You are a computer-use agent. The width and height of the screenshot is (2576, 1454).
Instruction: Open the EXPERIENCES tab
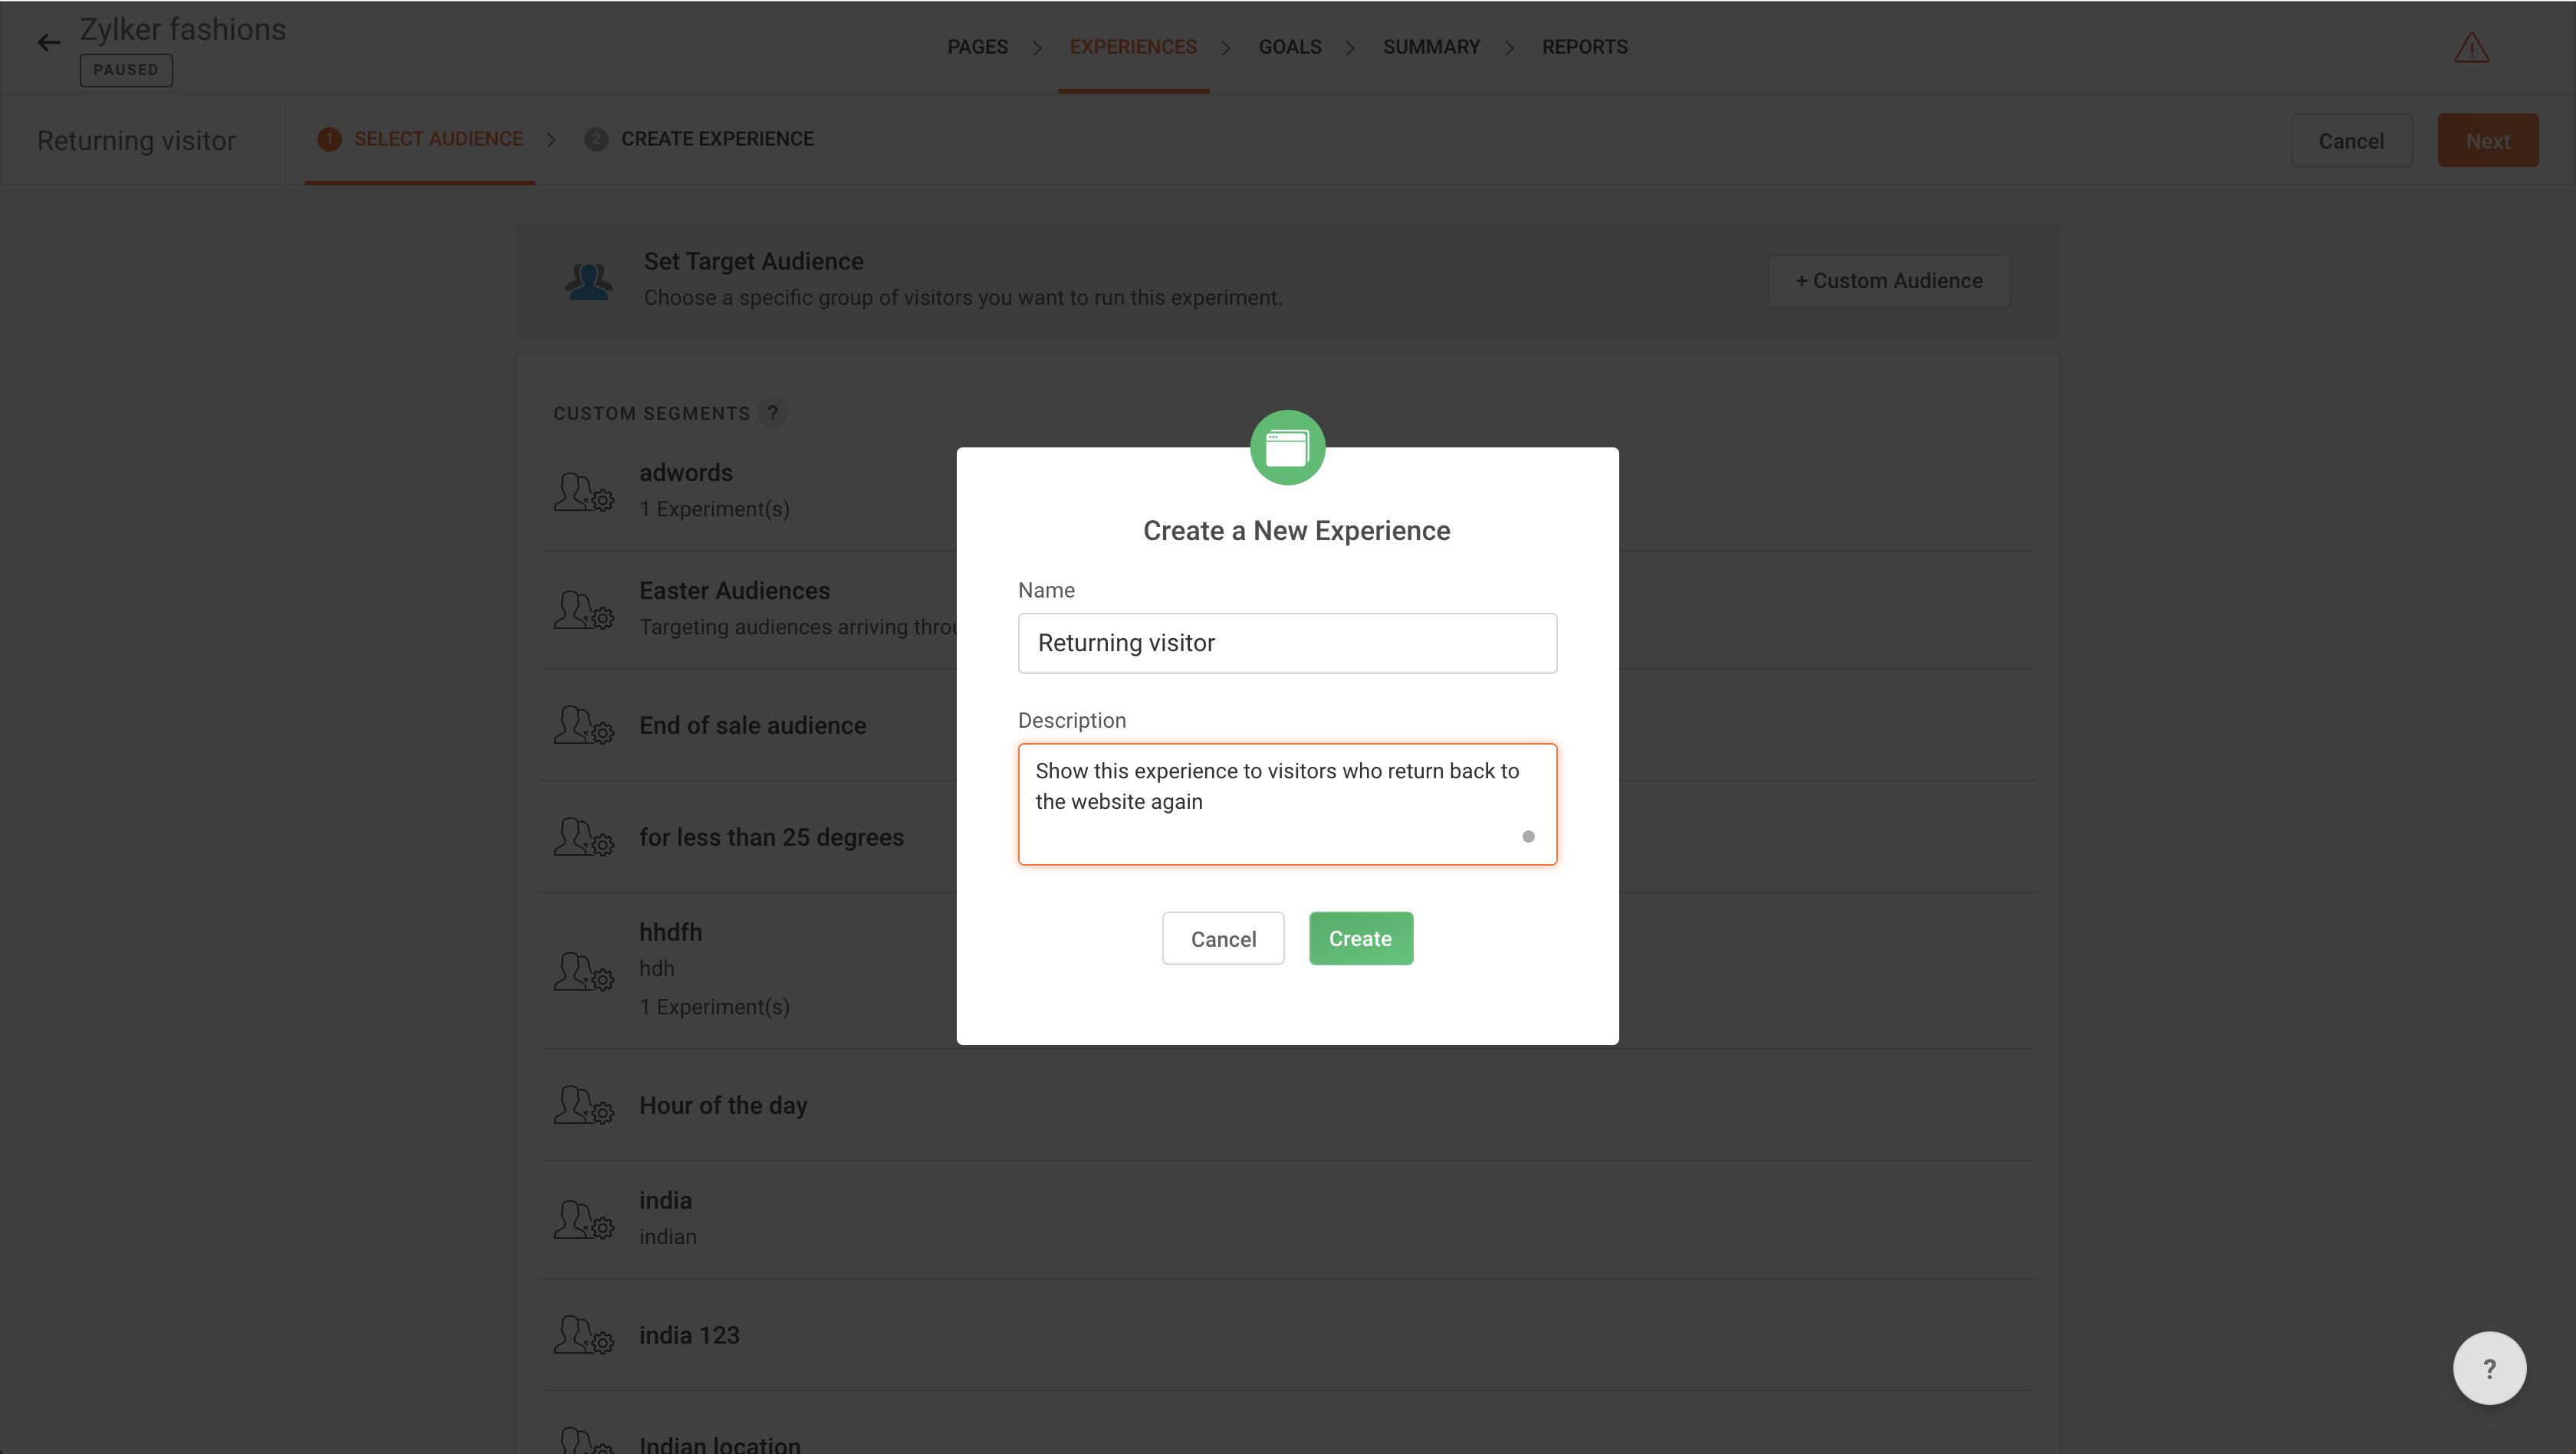coord(1133,47)
